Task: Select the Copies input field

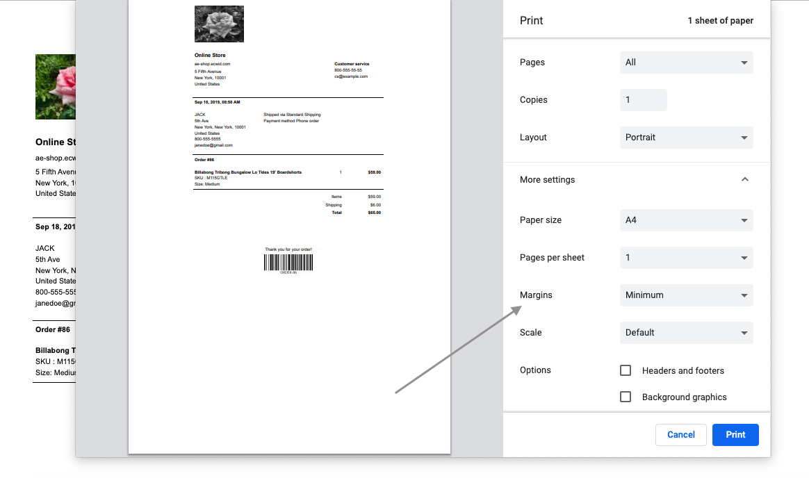Action: [x=643, y=99]
